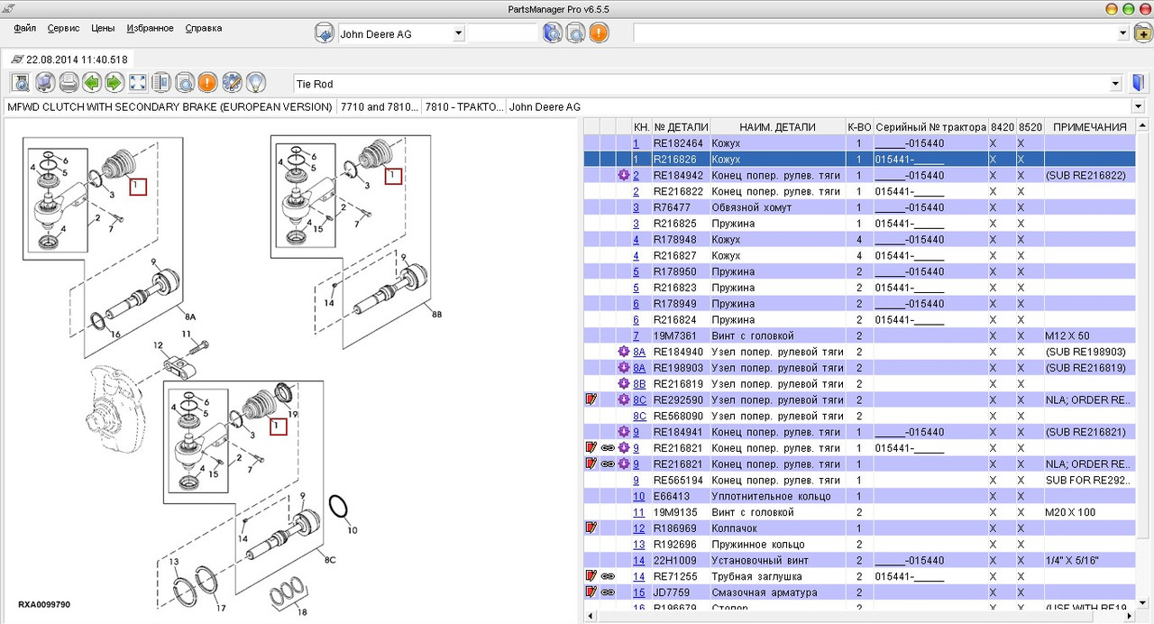Click the № ДЕТАЛИ column header
Viewport: 1154px width, 624px height.
[681, 127]
